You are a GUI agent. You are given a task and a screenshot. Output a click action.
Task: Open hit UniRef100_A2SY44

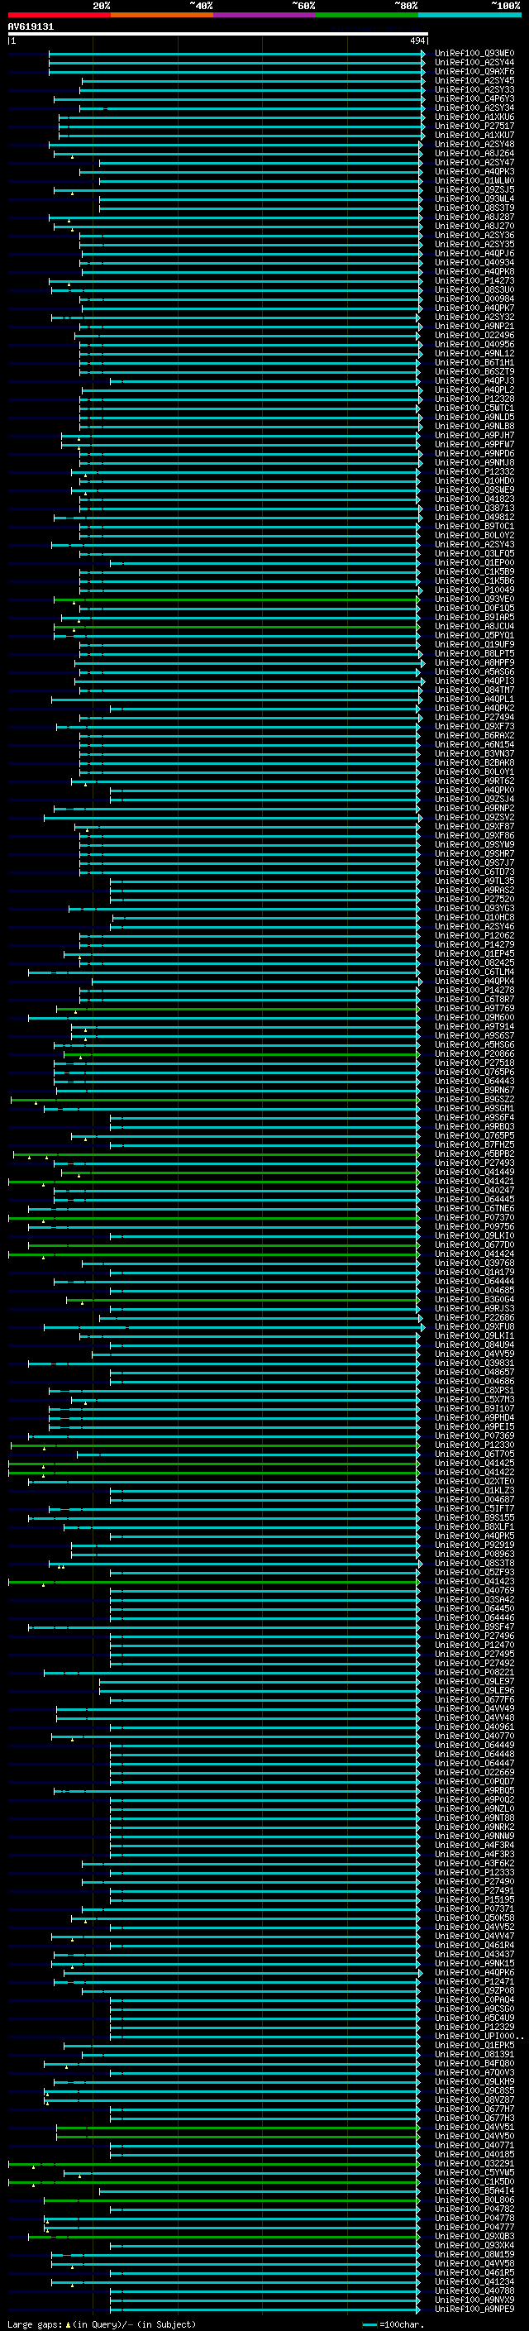474,63
